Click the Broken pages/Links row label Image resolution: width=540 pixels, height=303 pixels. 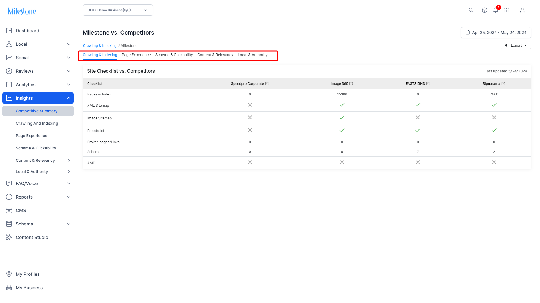pos(103,142)
